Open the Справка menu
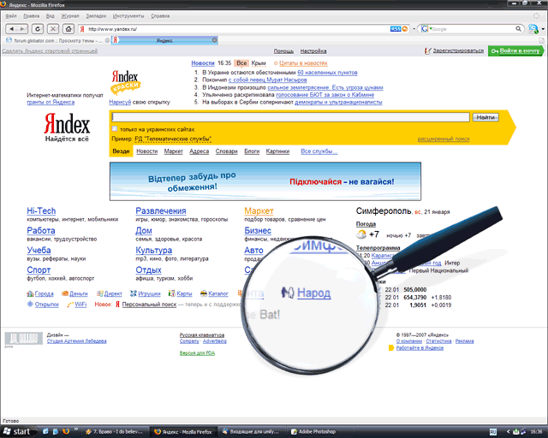The height and width of the screenshot is (438, 548). [x=160, y=16]
